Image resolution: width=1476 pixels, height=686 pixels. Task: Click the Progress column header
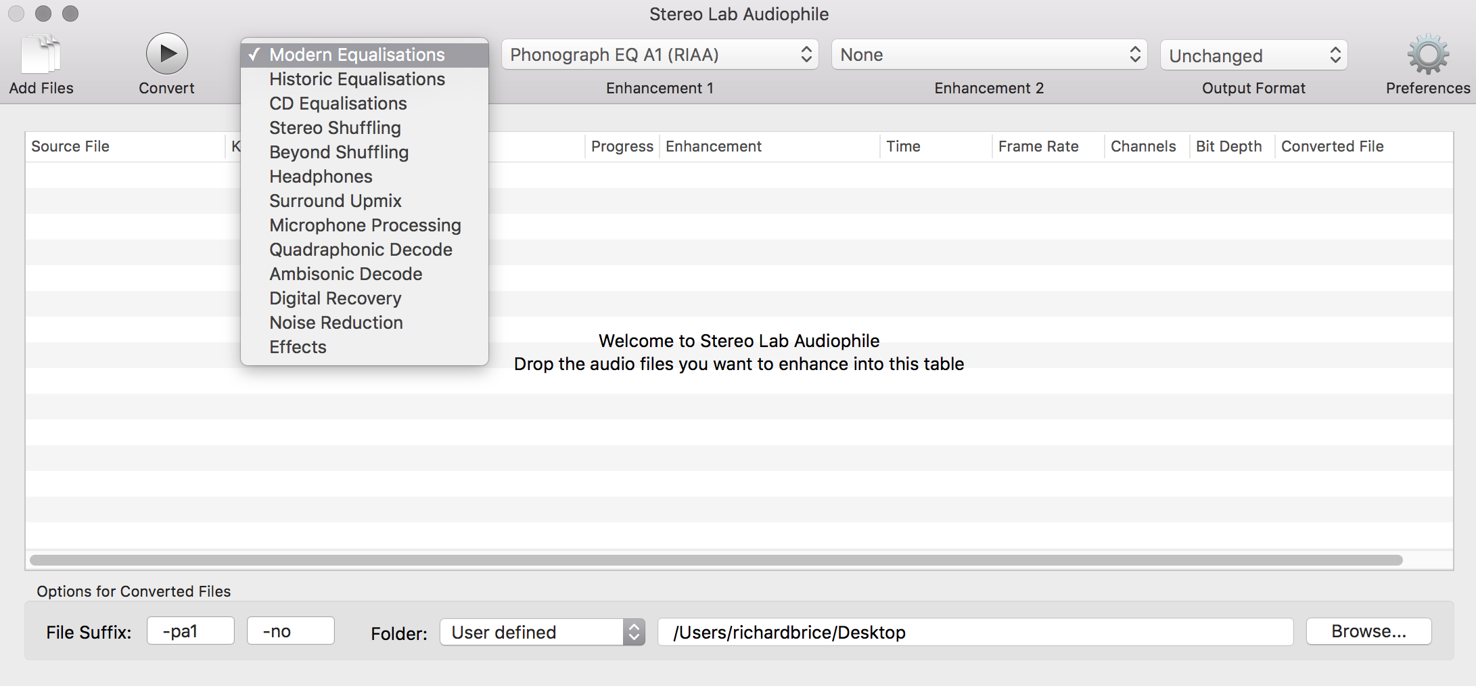point(622,146)
